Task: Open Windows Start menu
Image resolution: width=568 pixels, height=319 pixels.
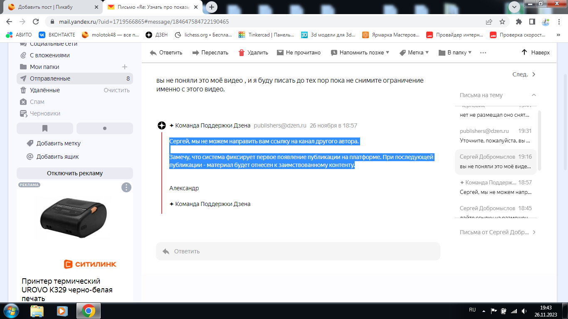Action: tap(11, 311)
